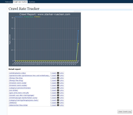
Task: Click the gray square icon in /mrt-bilder/ row
Action: (58, 90)
